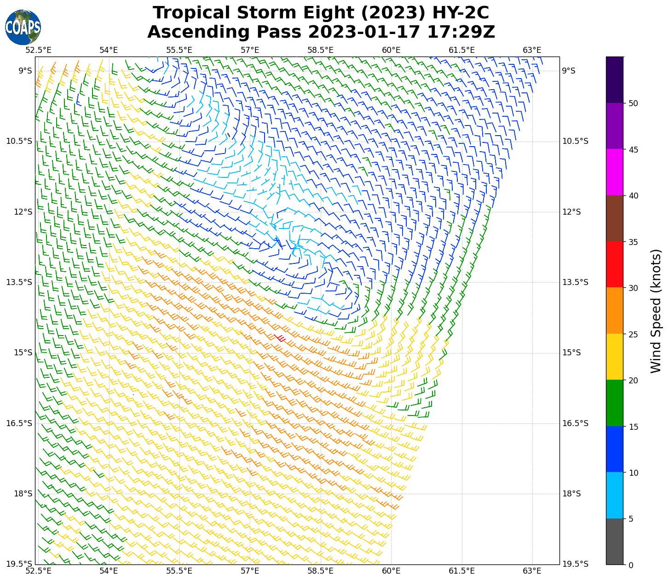Choose the cyan 5-10 knot colorbar band
Viewport: 669px width, 581px height.
615,495
